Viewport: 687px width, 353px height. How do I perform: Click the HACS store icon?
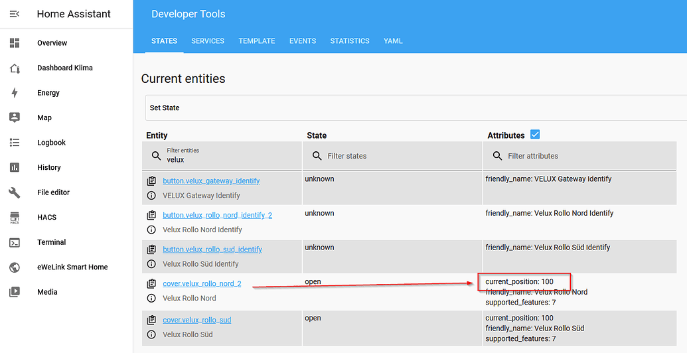[15, 218]
